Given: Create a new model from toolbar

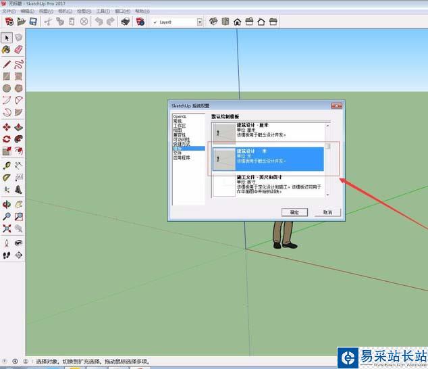Looking at the screenshot, I should pos(9,22).
